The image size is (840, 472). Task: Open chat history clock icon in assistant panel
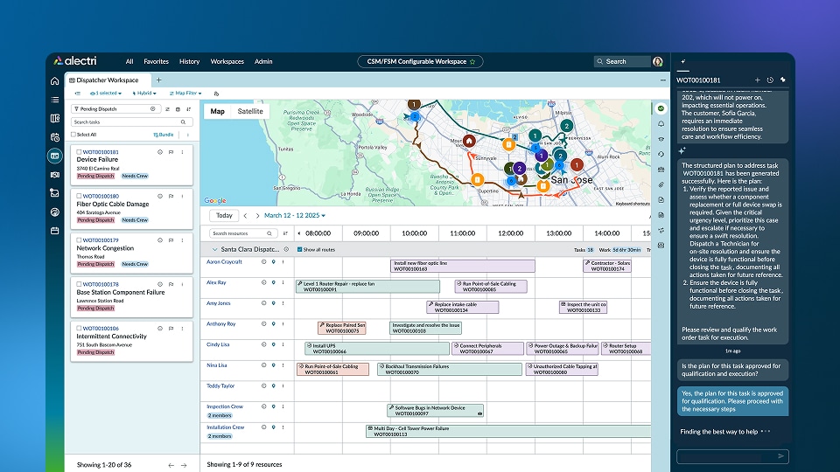tap(770, 80)
